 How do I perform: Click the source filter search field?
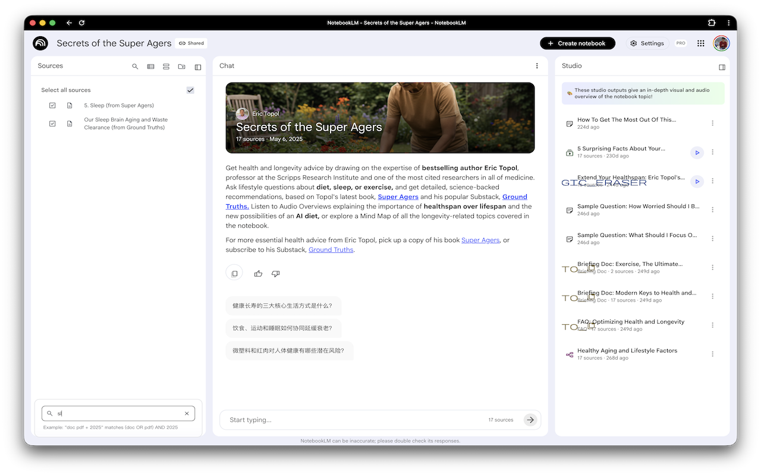click(118, 413)
